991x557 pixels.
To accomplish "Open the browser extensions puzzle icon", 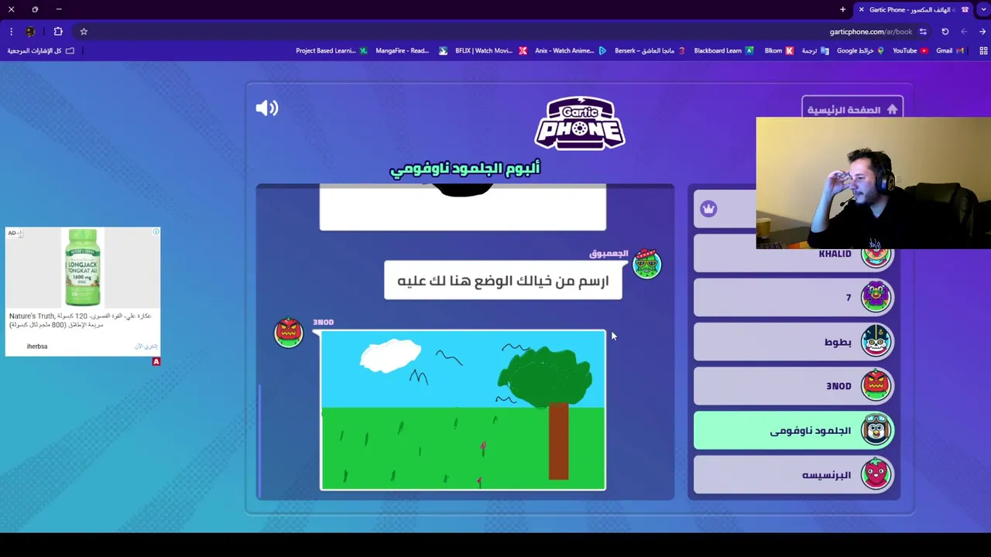I will (58, 32).
